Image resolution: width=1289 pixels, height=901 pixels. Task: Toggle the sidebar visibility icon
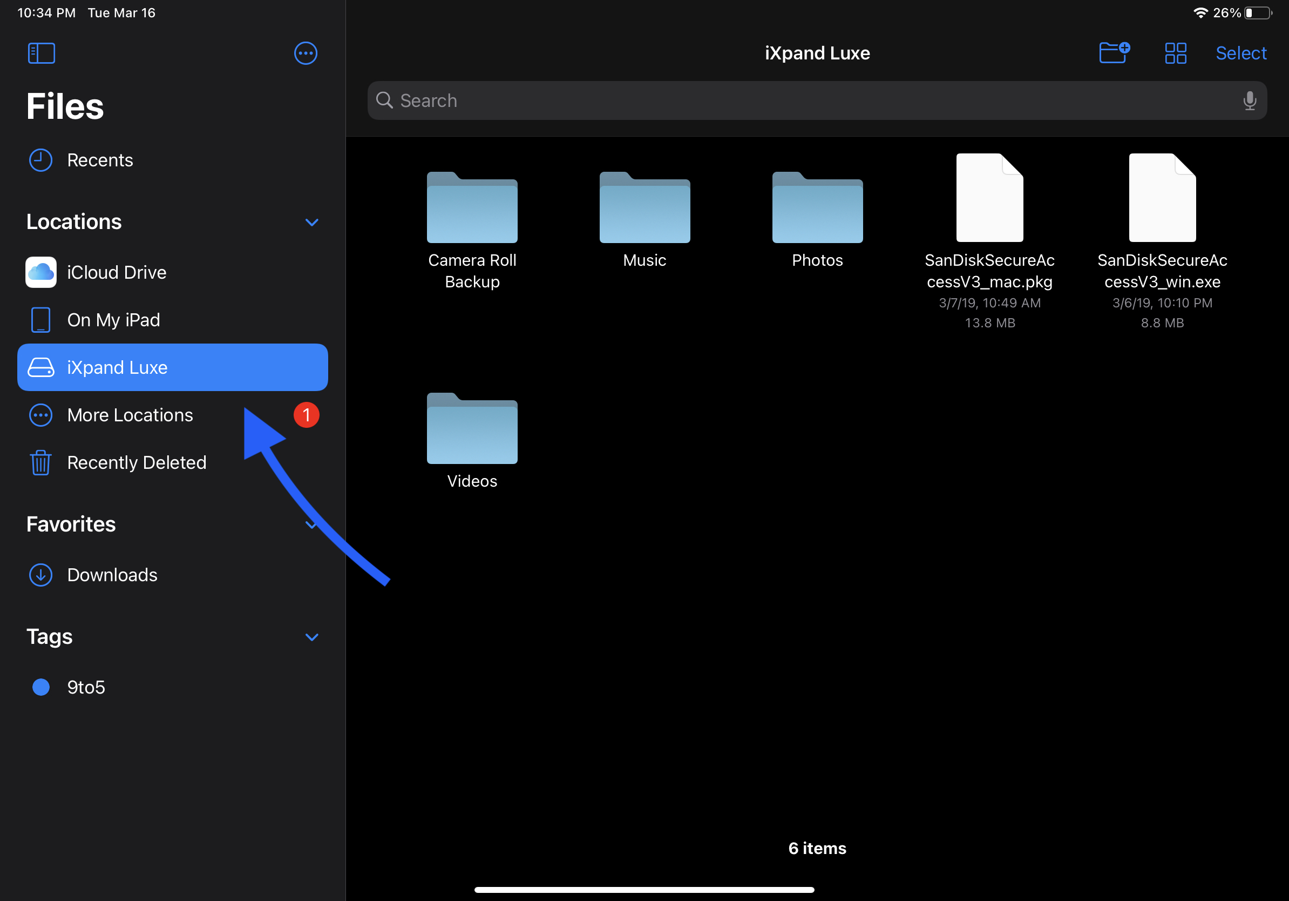(x=41, y=53)
